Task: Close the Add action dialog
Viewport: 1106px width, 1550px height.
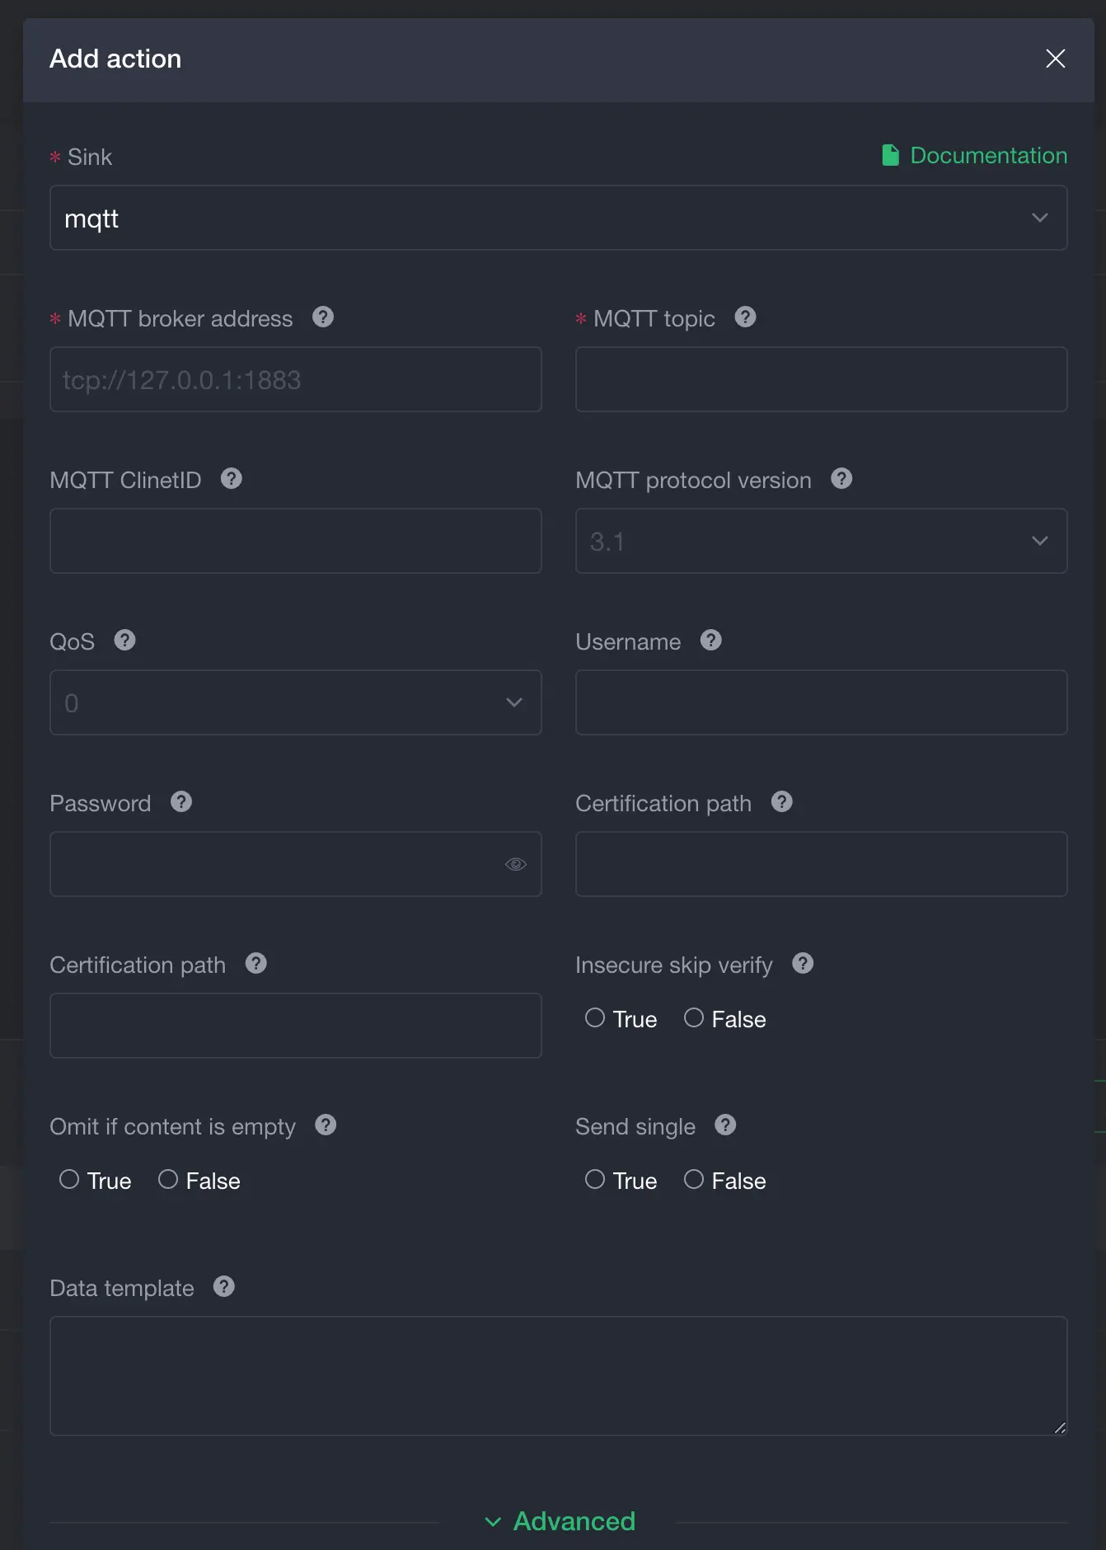Action: (x=1055, y=59)
